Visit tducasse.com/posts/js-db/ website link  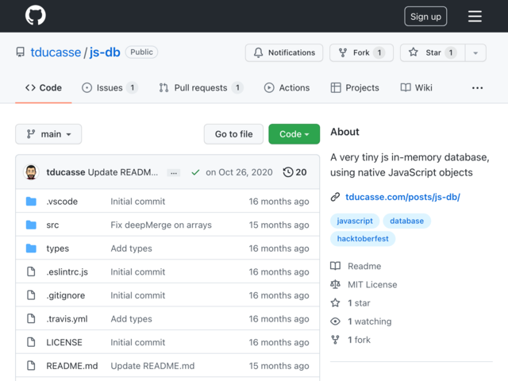pyautogui.click(x=402, y=197)
